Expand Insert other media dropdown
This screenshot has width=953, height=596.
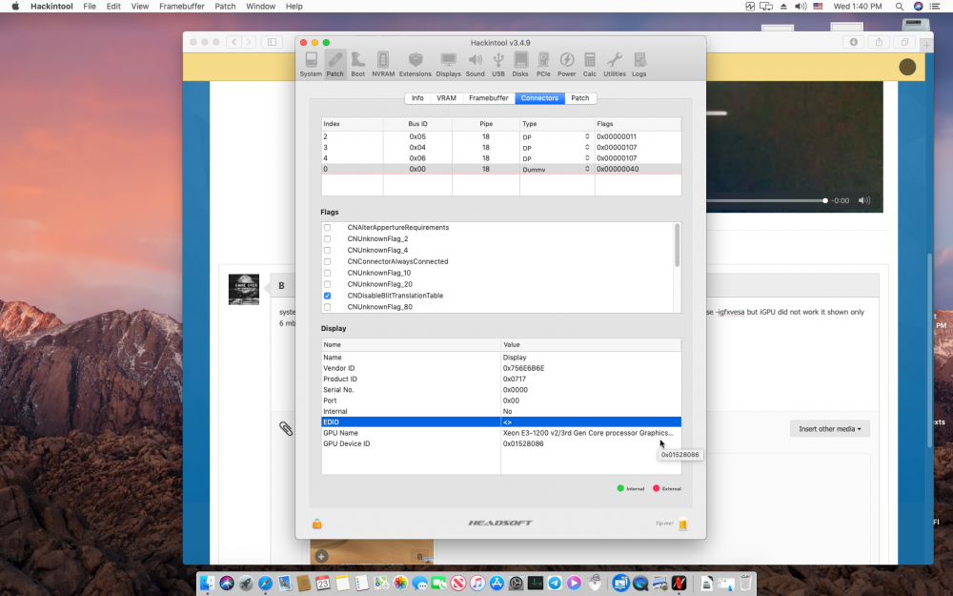click(x=830, y=429)
